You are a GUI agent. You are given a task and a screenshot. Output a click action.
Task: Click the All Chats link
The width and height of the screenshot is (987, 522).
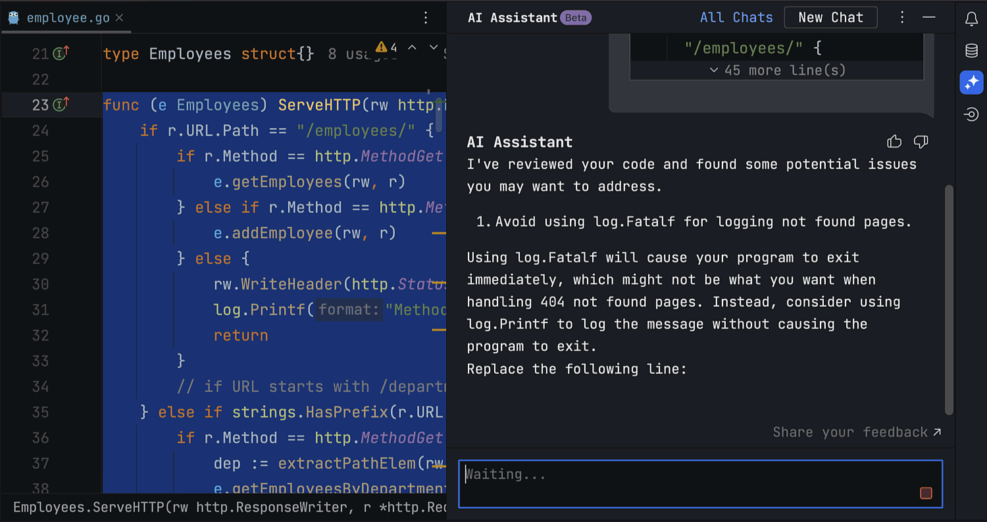[736, 18]
